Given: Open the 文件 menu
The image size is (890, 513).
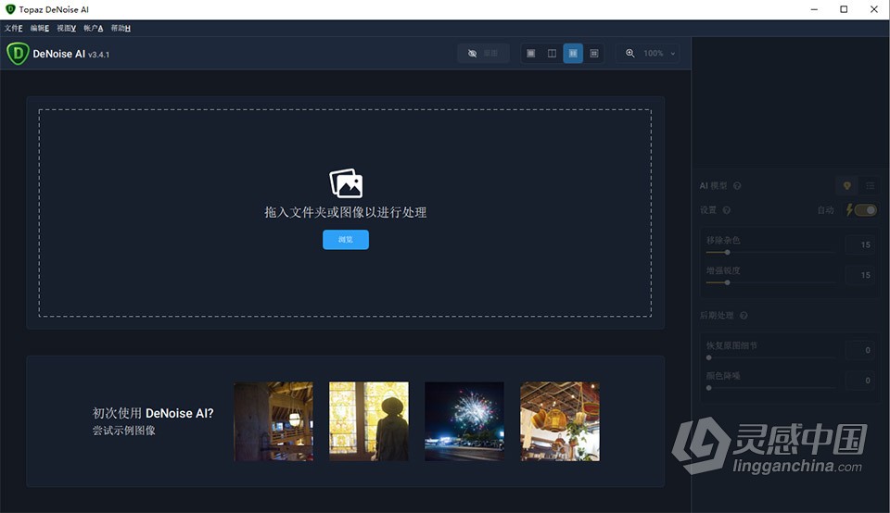Looking at the screenshot, I should pos(14,29).
